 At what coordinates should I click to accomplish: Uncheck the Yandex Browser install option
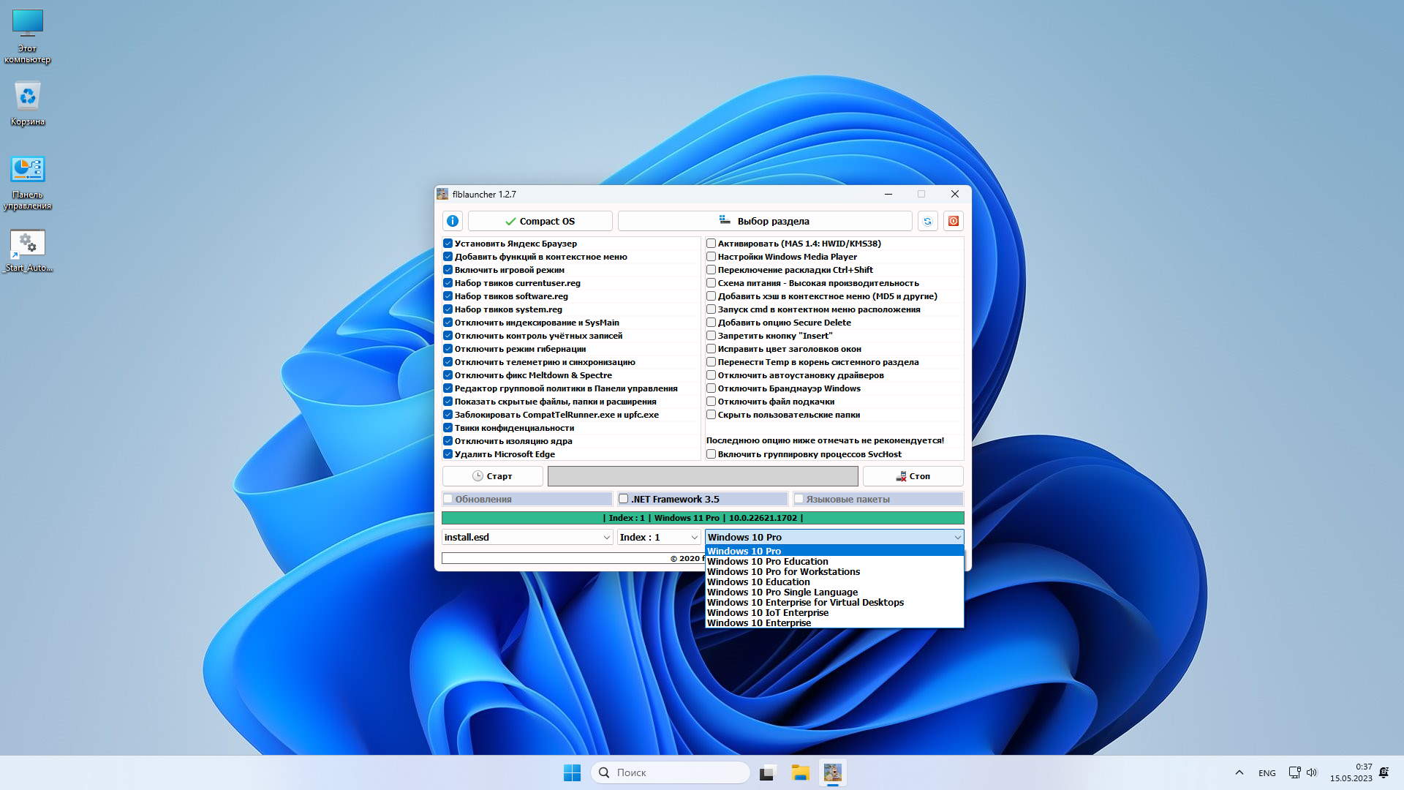tap(448, 244)
